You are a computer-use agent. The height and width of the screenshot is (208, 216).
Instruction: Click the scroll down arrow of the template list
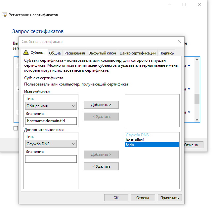197,120
